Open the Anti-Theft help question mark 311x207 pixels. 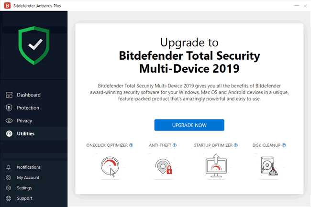pos(175,145)
